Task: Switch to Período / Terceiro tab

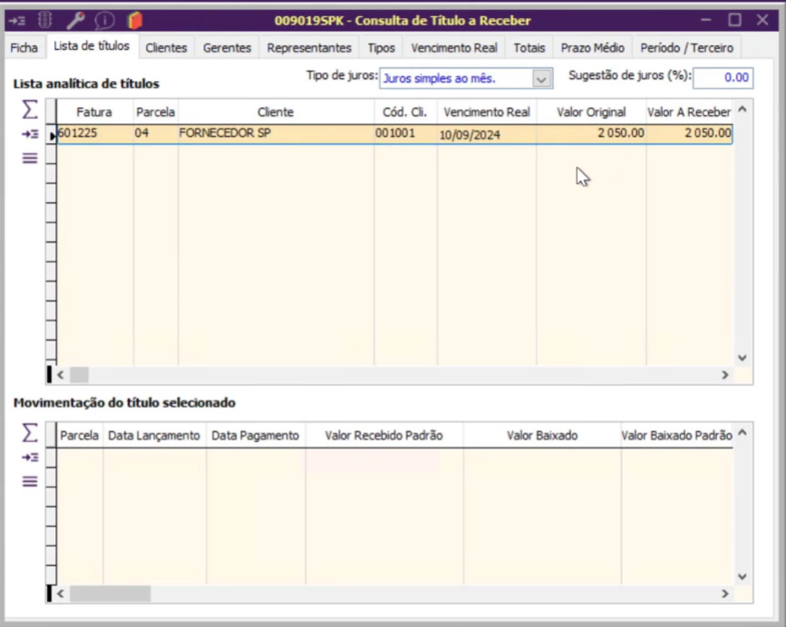Action: pyautogui.click(x=687, y=48)
